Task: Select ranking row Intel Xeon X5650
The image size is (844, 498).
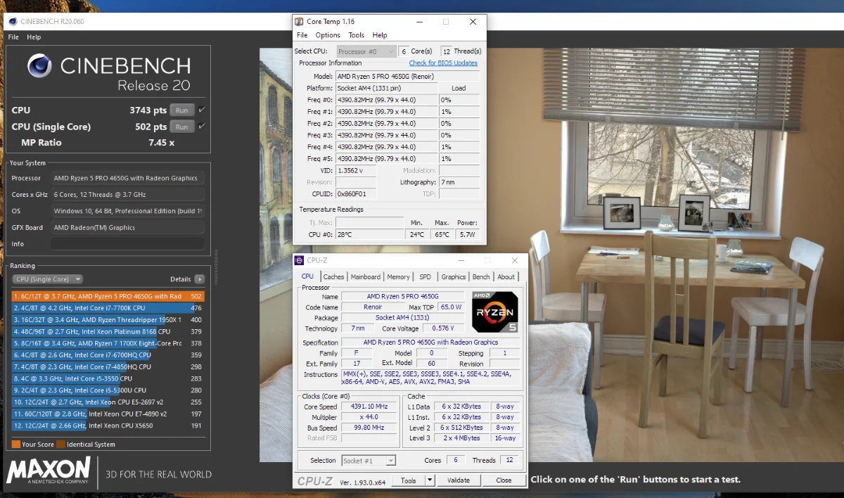Action: [x=108, y=426]
